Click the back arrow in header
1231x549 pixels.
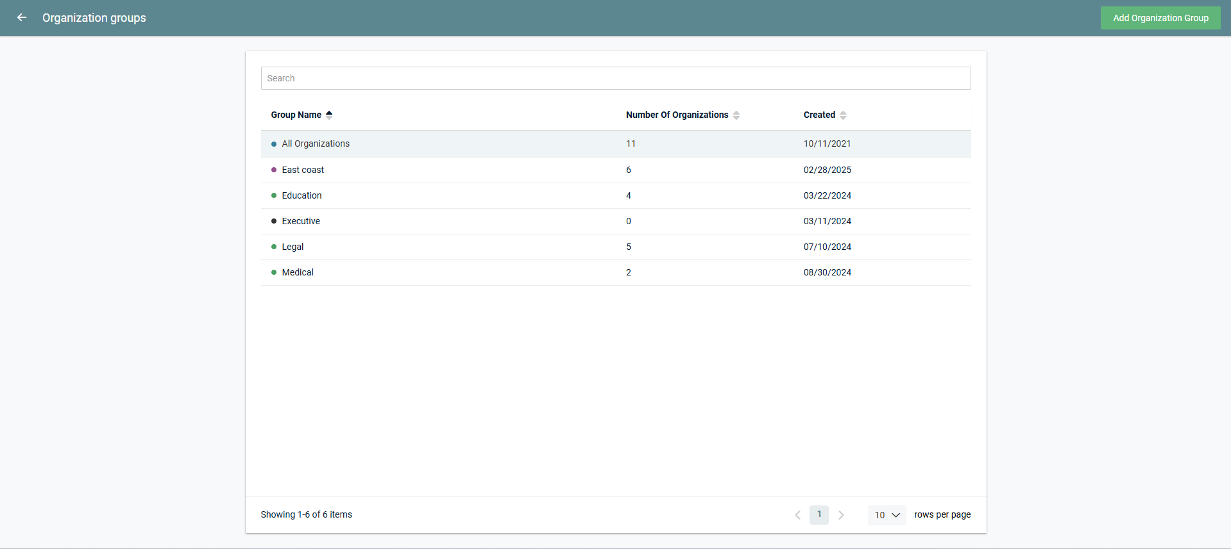[22, 18]
